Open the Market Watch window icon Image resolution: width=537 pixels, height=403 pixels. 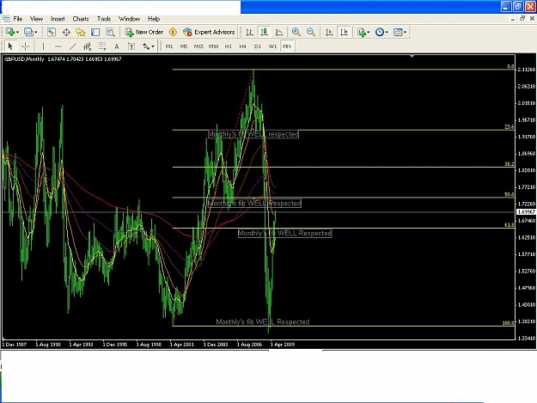pyautogui.click(x=52, y=32)
